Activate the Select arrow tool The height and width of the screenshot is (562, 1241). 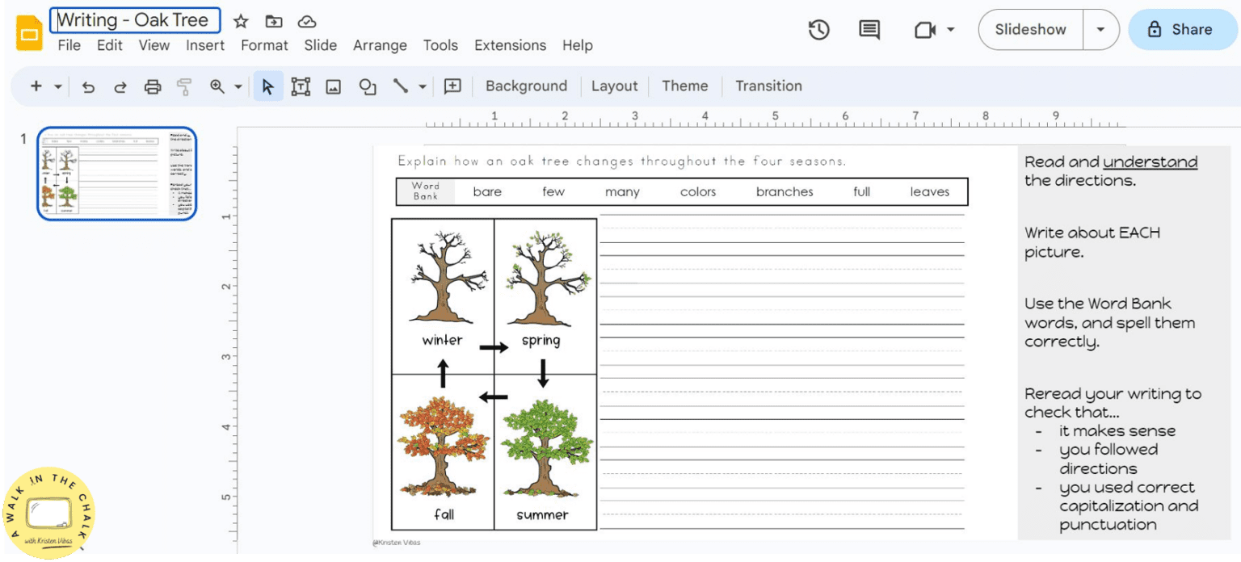(x=267, y=86)
